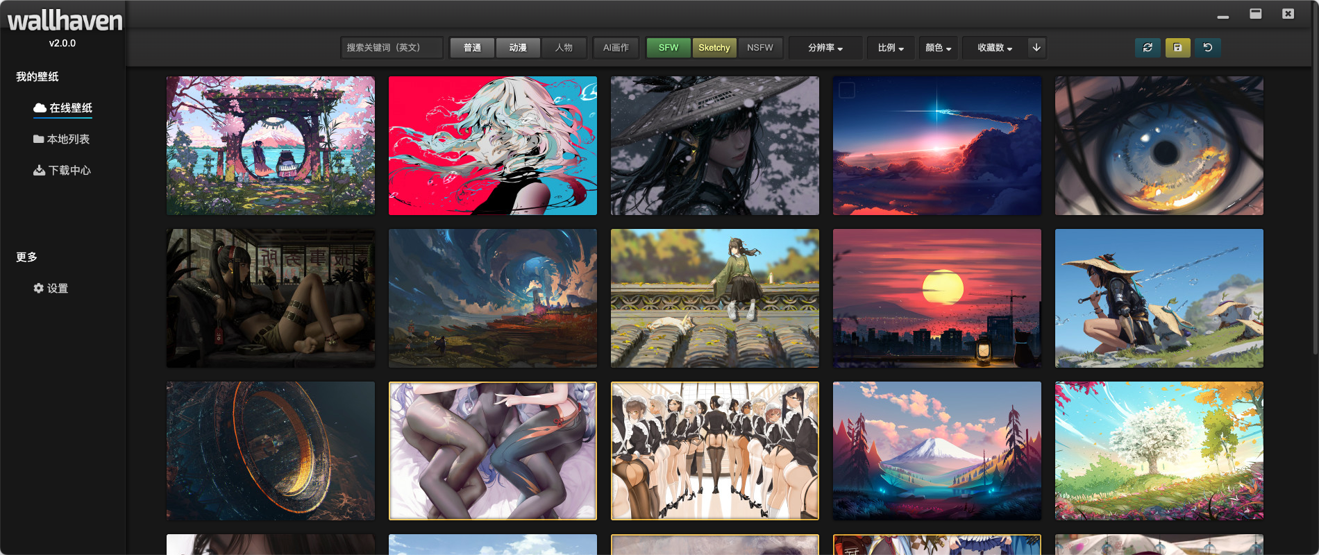1319x555 pixels.
Task: Open the white blossom tree meadow wallpaper
Action: (1159, 451)
